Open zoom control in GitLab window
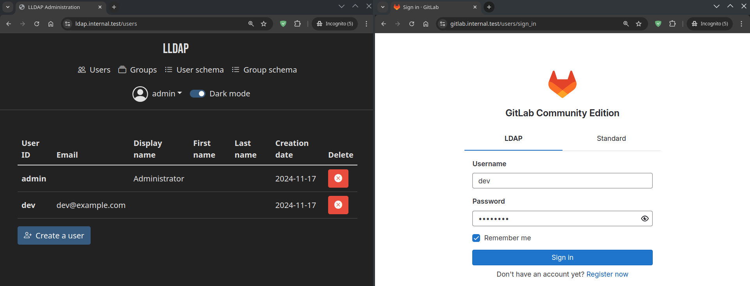Viewport: 750px width, 286px height. (626, 24)
